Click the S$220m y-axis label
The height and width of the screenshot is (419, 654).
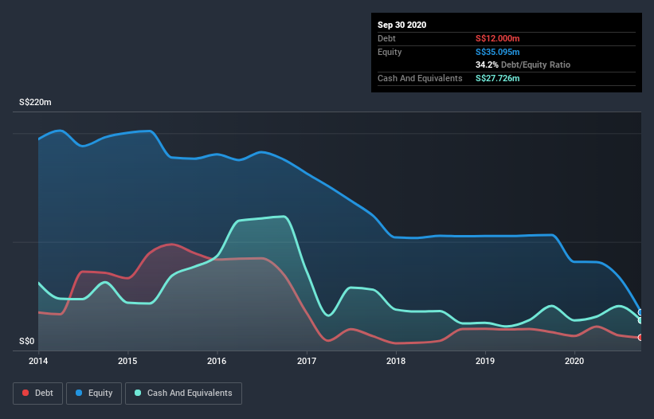point(36,102)
